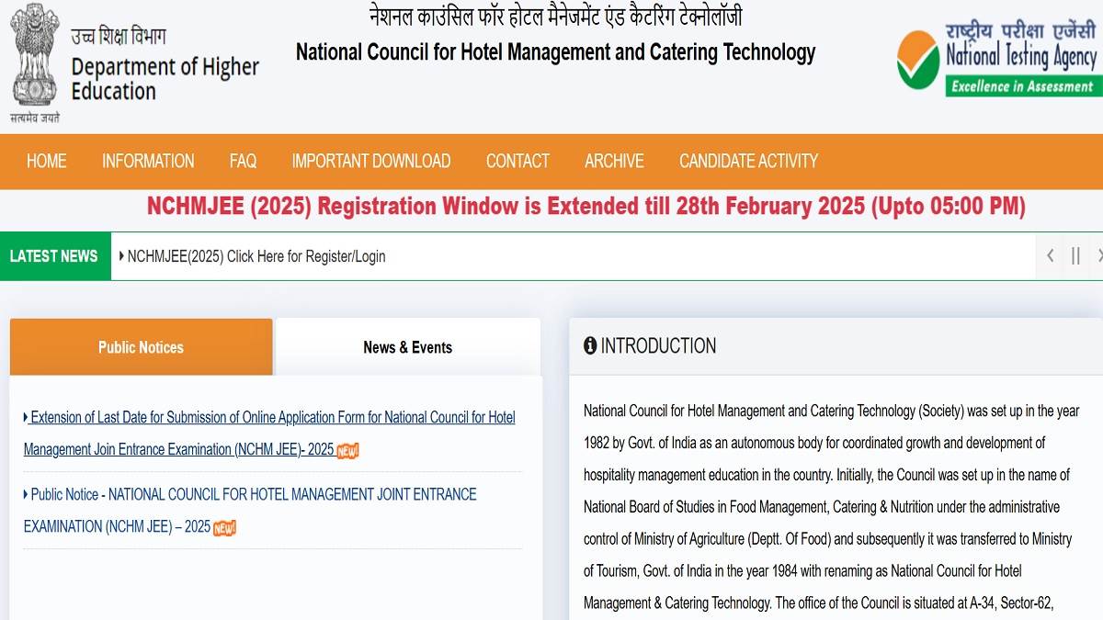The height and width of the screenshot is (620, 1103).
Task: Switch to the News & Events tab
Action: click(x=408, y=347)
